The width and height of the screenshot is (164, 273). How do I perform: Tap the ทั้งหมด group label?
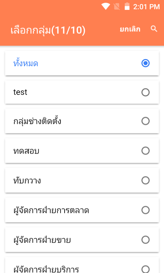26,63
